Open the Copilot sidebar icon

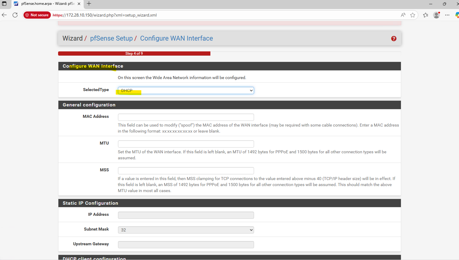[x=457, y=15]
